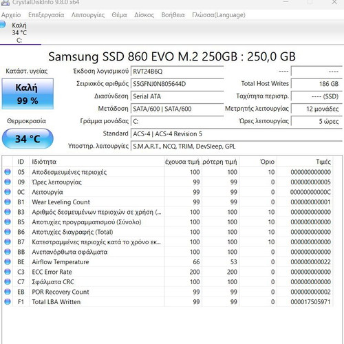Select the Wear Leveling Count row
This screenshot has height=344, width=344.
click(x=168, y=202)
